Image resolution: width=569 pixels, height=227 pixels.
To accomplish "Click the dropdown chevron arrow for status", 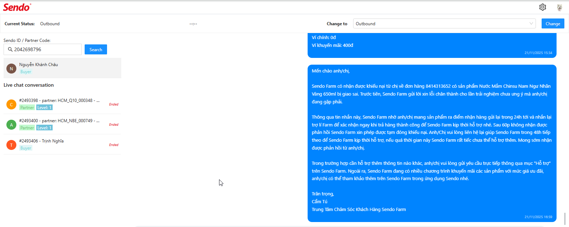I will 531,24.
